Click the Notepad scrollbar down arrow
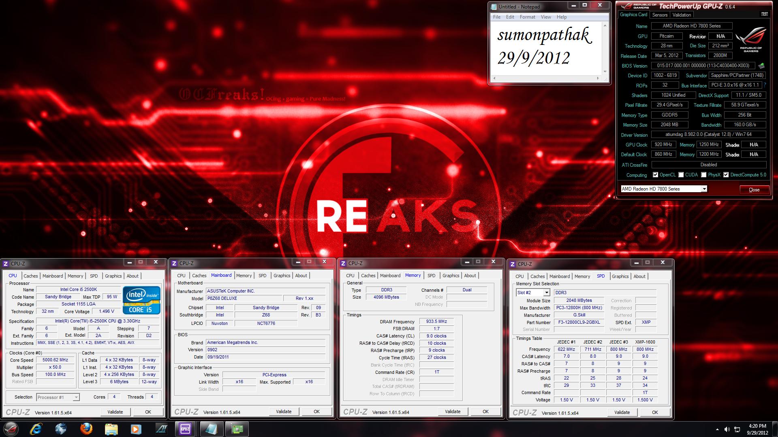 605,71
